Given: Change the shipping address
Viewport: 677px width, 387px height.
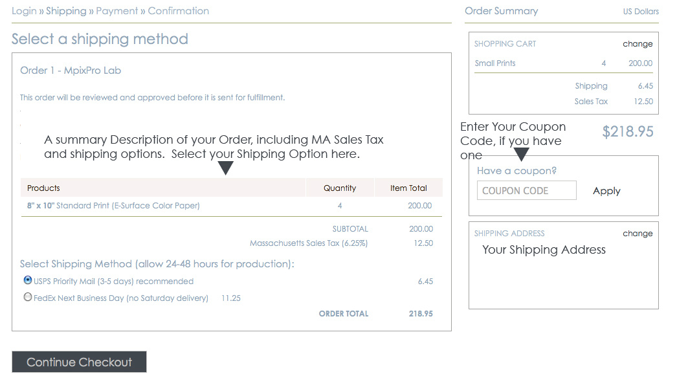Looking at the screenshot, I should coord(638,234).
